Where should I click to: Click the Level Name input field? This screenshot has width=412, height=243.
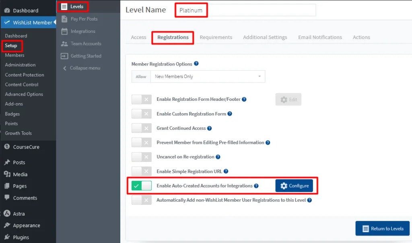tap(246, 10)
